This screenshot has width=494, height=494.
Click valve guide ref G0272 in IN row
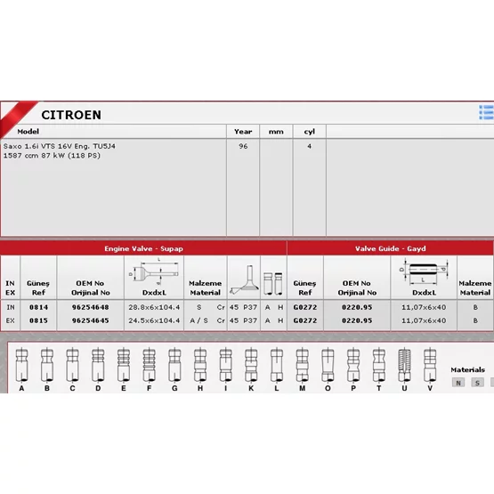(305, 307)
